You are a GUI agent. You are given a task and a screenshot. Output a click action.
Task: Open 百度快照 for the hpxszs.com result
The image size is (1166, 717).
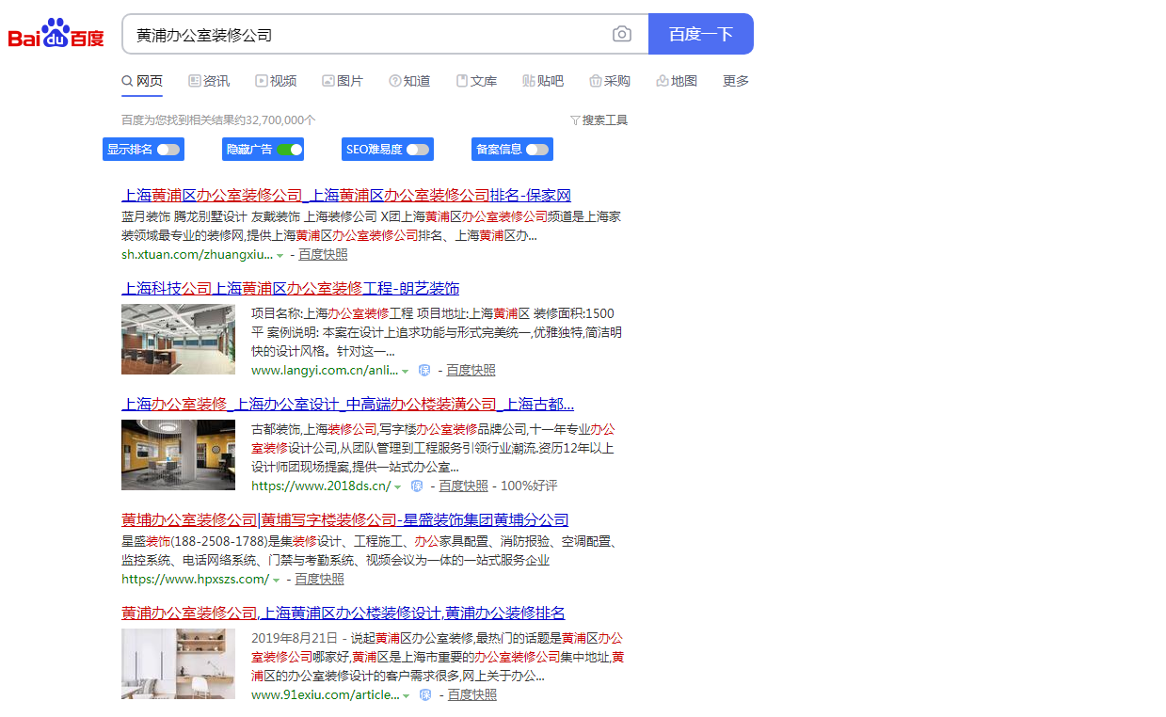[320, 580]
